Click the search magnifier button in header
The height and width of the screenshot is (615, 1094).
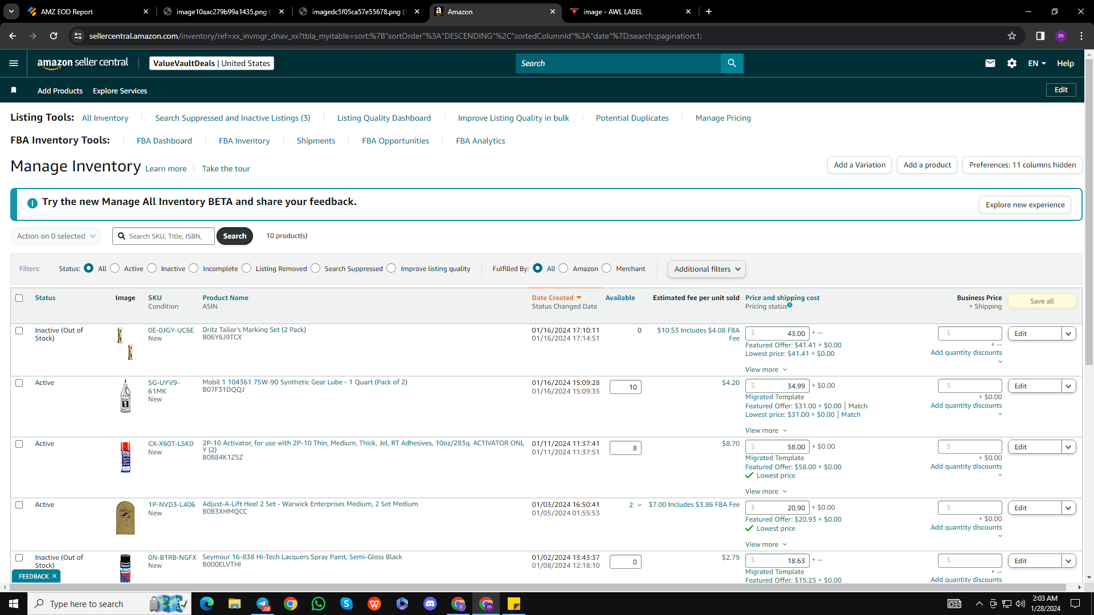[x=732, y=63]
